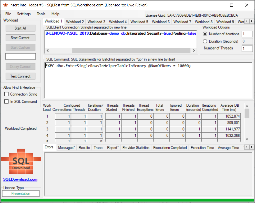Image resolution: width=255 pixels, height=203 pixels.
Task: Enable Connection String find and replace
Action: (x=6, y=94)
